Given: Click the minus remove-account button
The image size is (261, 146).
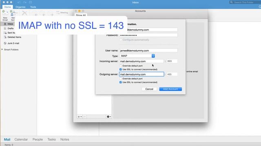Looking at the screenshot, I should tap(84, 117).
